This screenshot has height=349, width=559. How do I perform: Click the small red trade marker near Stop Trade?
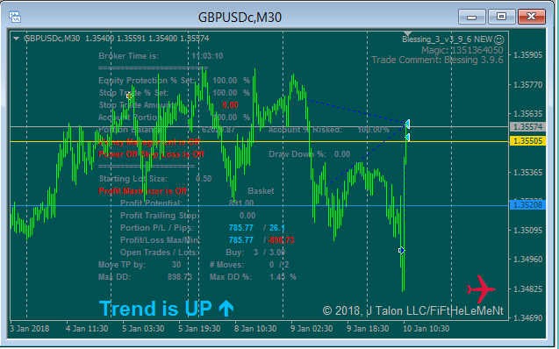(x=129, y=96)
